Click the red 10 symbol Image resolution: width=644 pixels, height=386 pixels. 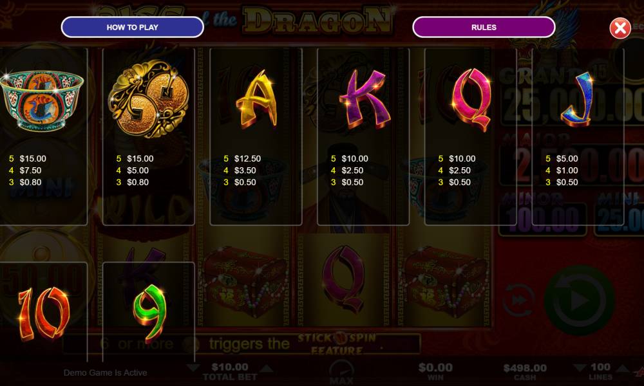(x=43, y=314)
